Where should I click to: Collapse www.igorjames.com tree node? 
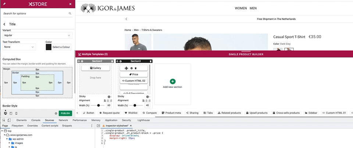[4, 135]
